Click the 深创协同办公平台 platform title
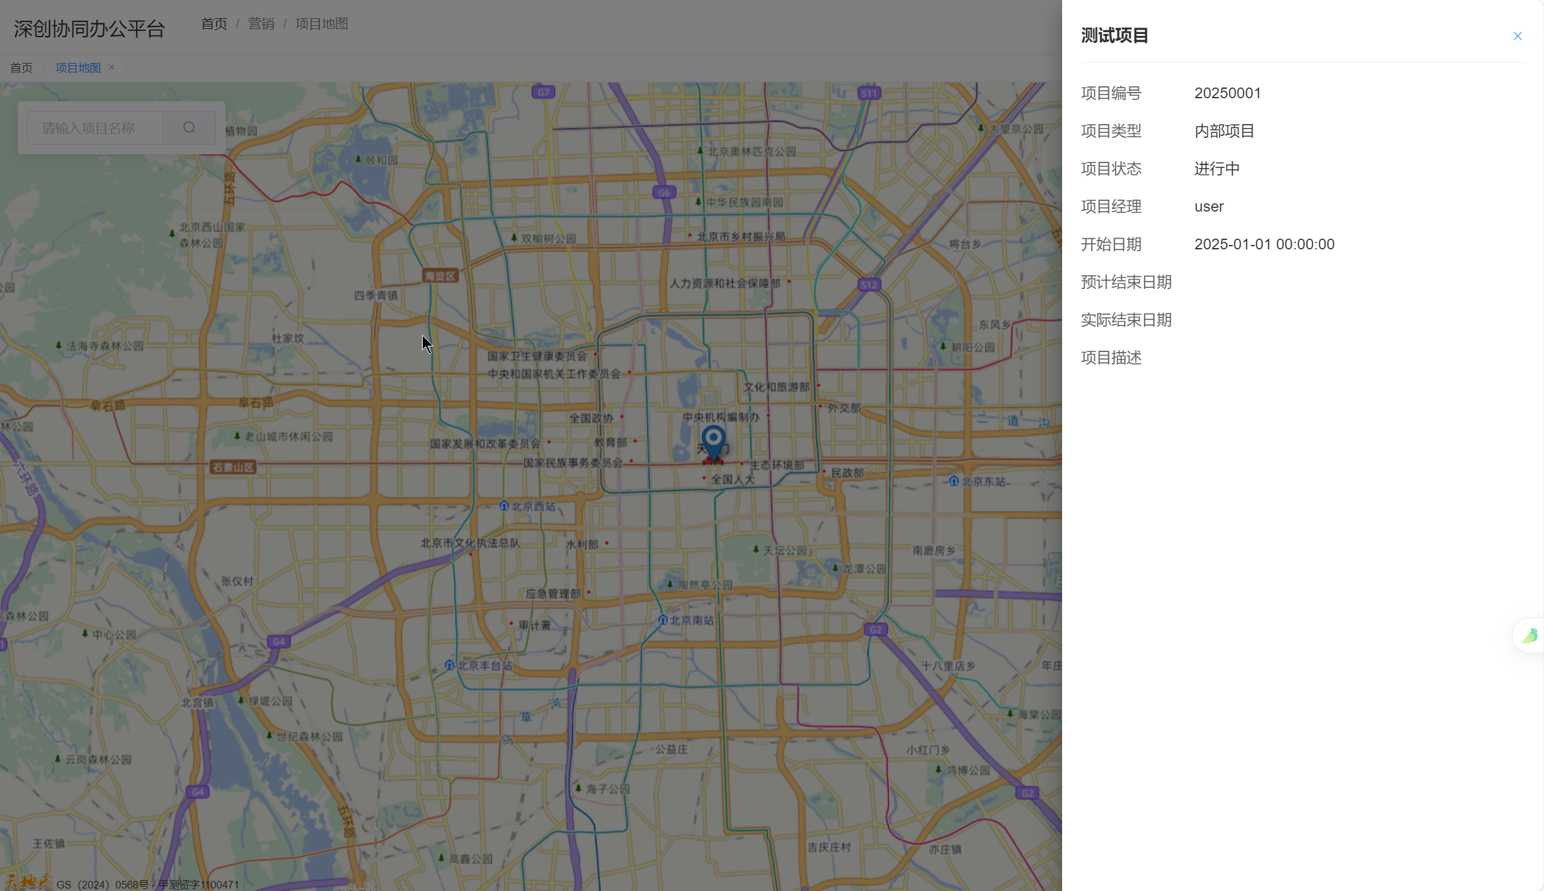This screenshot has height=891, width=1544. tap(89, 28)
